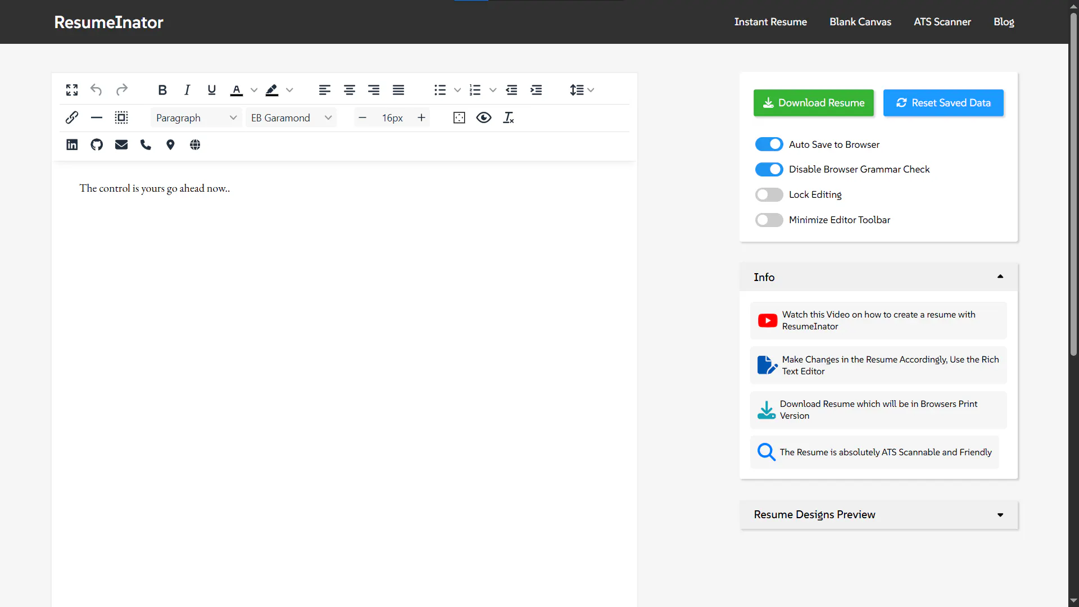Clear text formatting
The height and width of the screenshot is (607, 1079).
509,117
